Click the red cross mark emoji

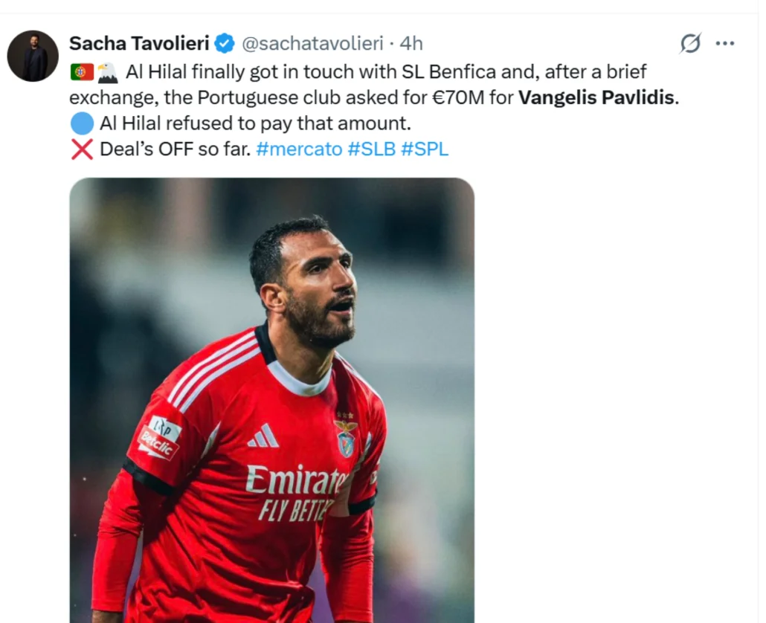(82, 149)
